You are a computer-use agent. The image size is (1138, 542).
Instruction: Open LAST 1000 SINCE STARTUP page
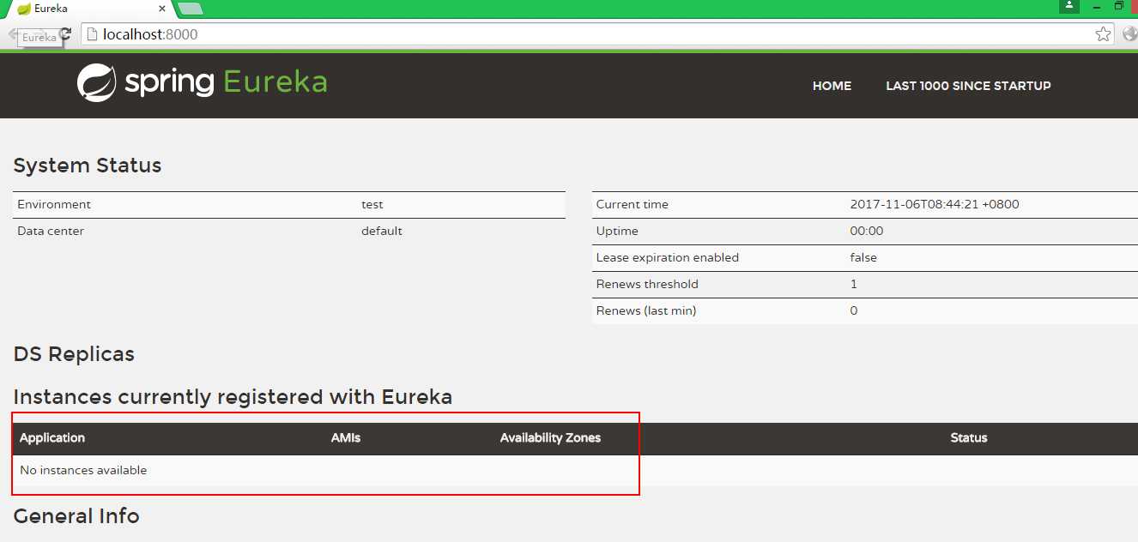[968, 86]
